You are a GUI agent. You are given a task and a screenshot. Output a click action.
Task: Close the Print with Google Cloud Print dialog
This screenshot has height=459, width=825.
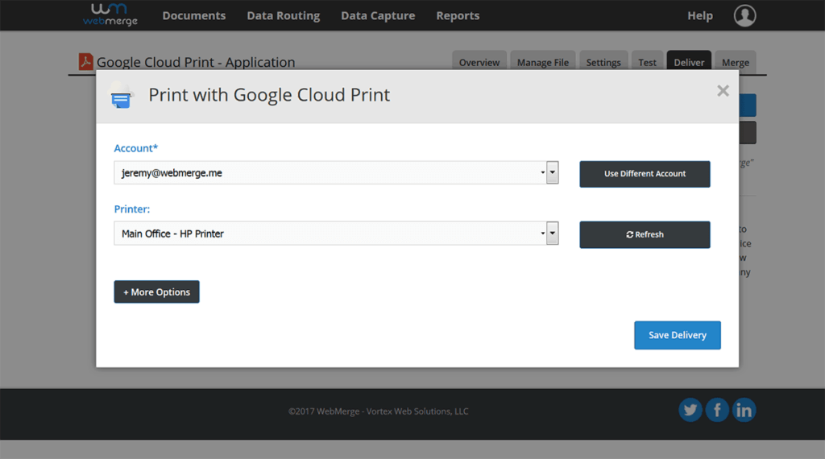723,90
